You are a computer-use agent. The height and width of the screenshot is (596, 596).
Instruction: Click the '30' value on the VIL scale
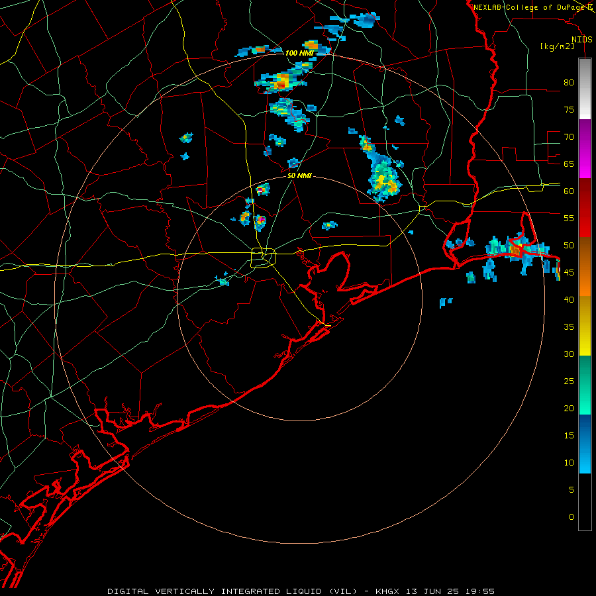click(569, 354)
